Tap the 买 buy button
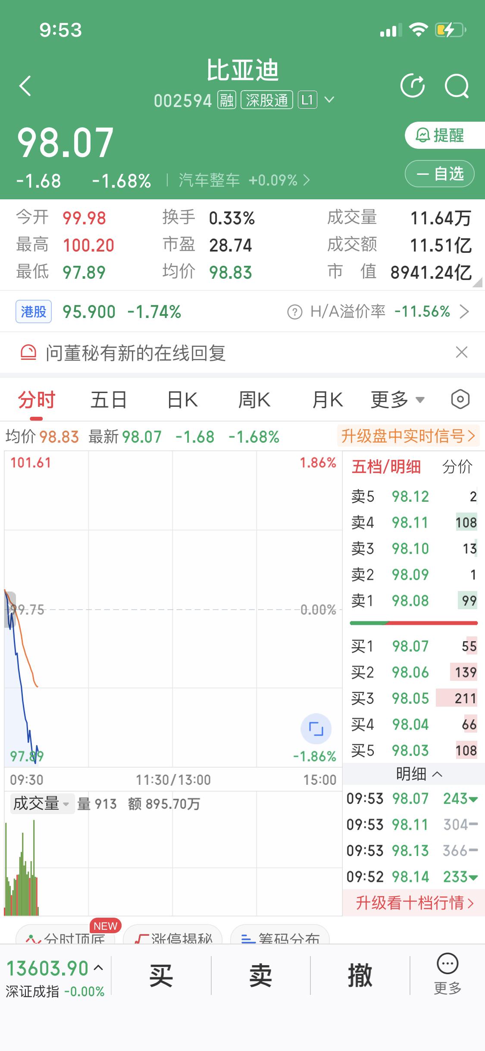The image size is (485, 1051). [161, 976]
